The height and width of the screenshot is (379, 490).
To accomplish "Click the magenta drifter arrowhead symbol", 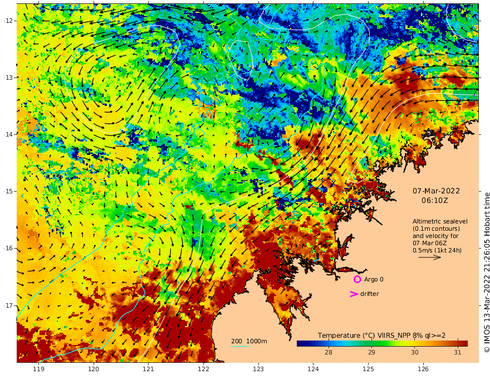I will (x=354, y=294).
